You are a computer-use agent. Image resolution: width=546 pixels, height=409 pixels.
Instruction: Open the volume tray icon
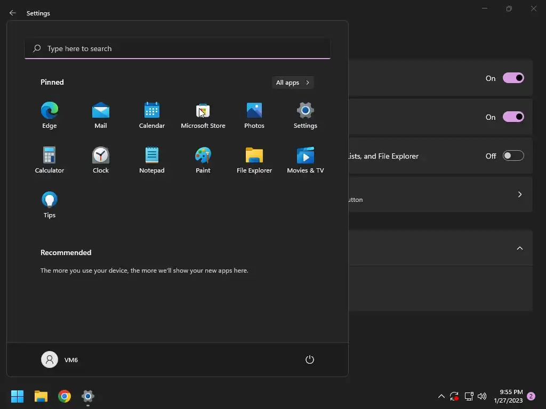click(x=482, y=396)
